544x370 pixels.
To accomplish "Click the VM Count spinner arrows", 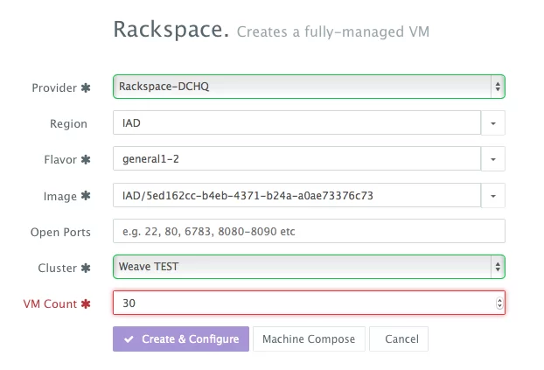I will [499, 303].
